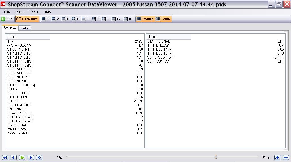Switch to the Complete tab
The image size is (291, 162).
[x=10, y=28]
